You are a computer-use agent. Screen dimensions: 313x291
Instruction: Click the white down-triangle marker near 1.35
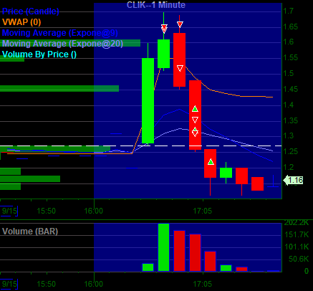(x=195, y=120)
